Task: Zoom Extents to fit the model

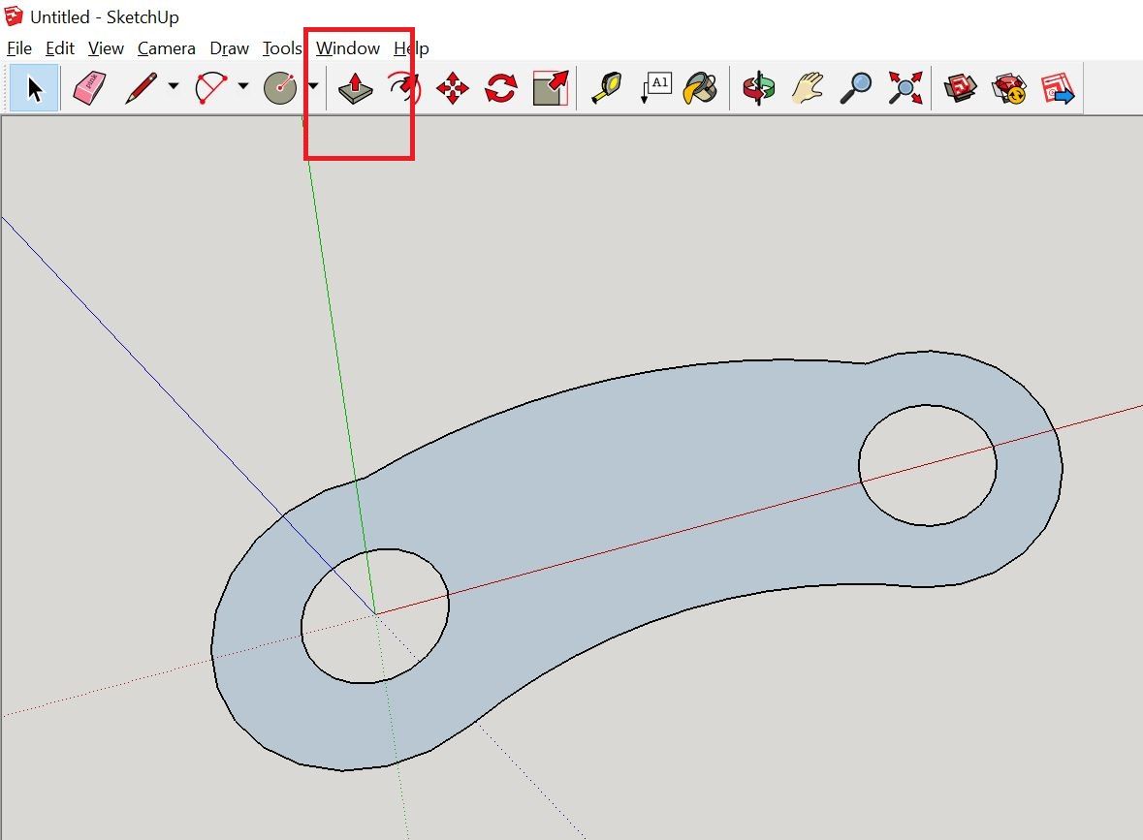Action: pyautogui.click(x=904, y=88)
